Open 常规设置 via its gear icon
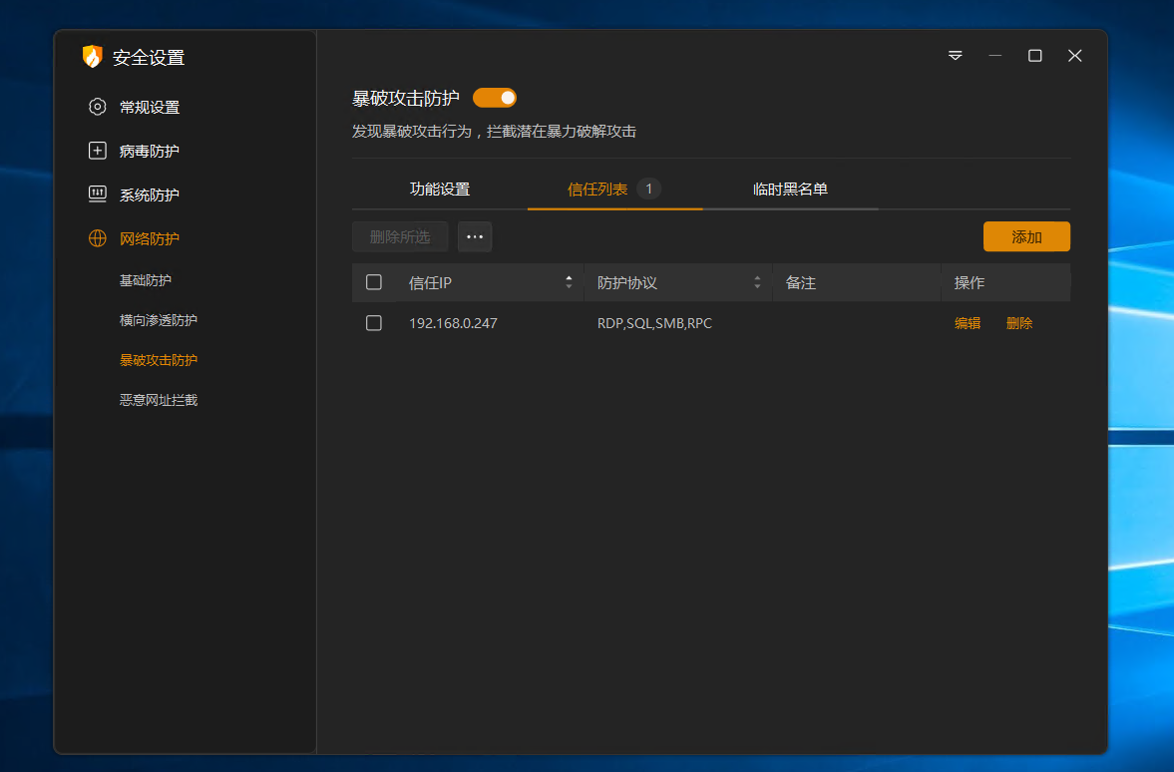This screenshot has height=772, width=1174. (97, 107)
